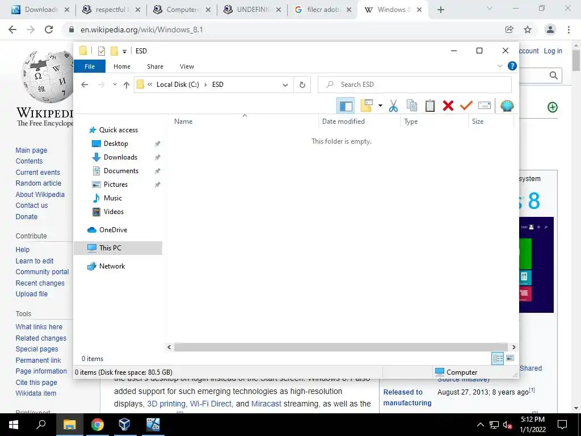Bookmark this page with the star icon
Image resolution: width=581 pixels, height=436 pixels.
point(528,30)
